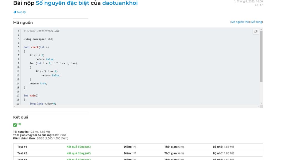Click the C++17 language label
This screenshot has height=160, width=284.
point(258,5)
